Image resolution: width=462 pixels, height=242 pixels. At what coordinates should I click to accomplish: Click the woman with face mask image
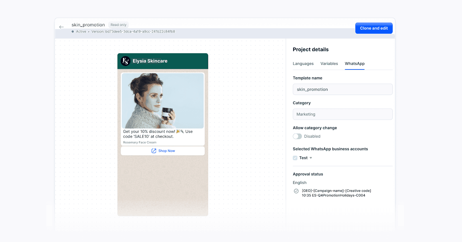pyautogui.click(x=163, y=101)
